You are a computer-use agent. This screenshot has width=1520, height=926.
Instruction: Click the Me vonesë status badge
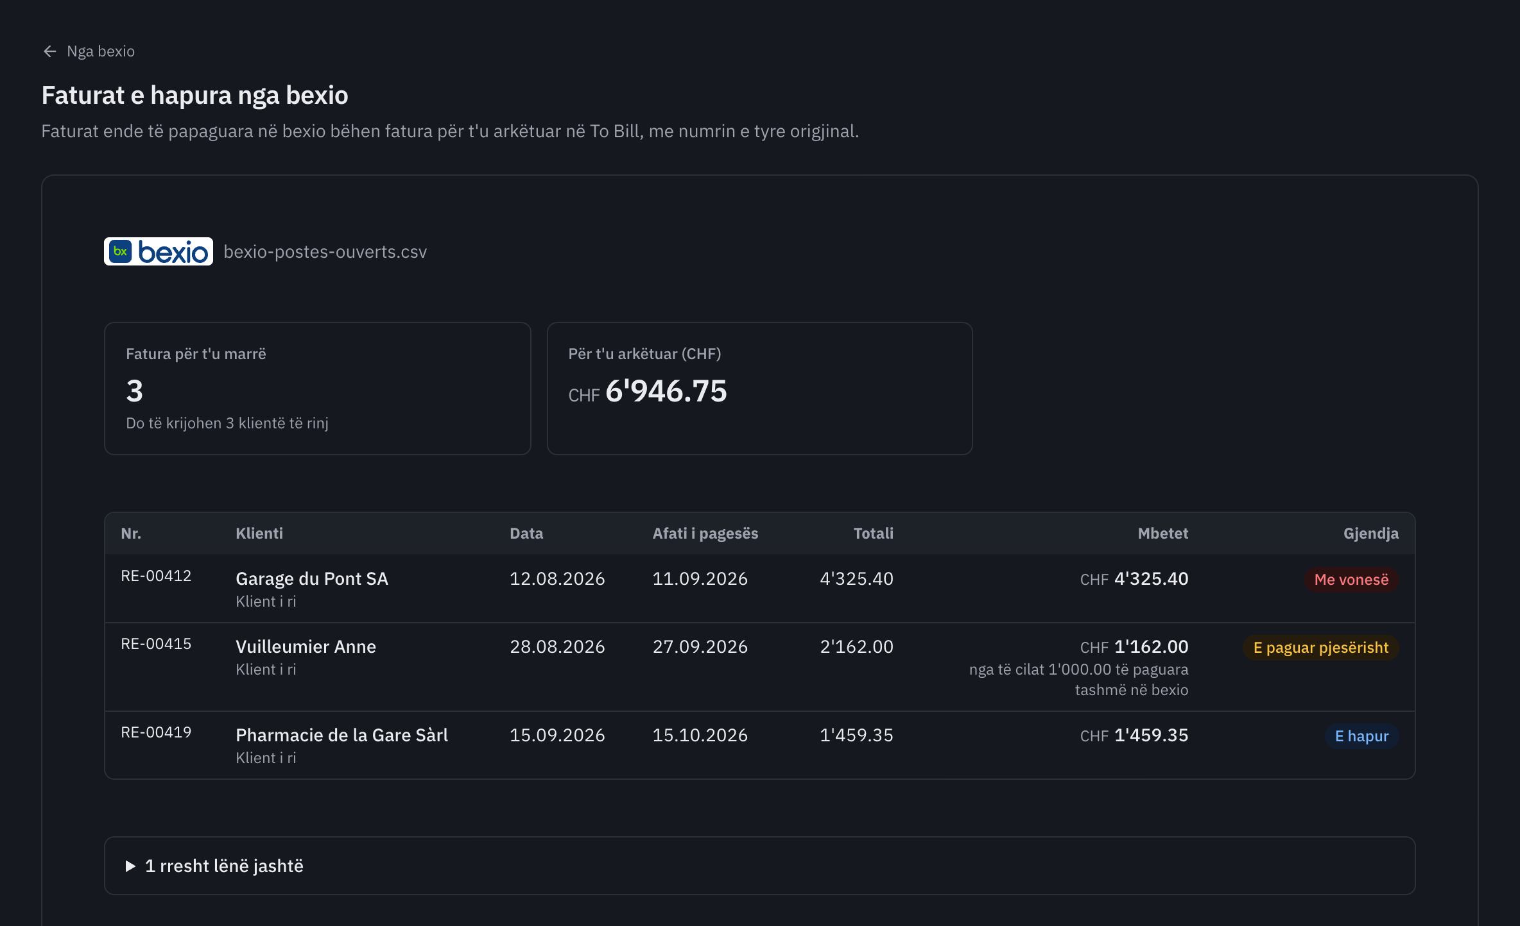click(x=1351, y=580)
